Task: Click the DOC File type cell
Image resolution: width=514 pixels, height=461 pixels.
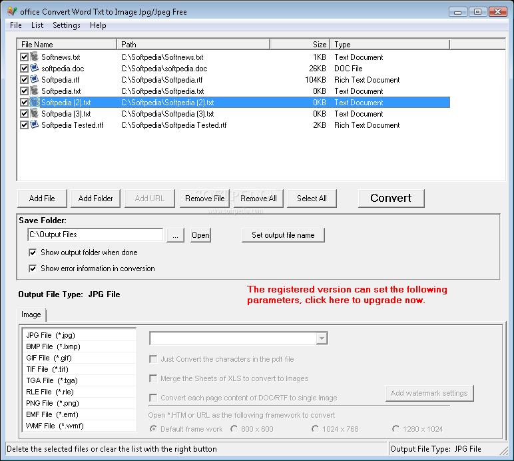Action: pyautogui.click(x=348, y=69)
